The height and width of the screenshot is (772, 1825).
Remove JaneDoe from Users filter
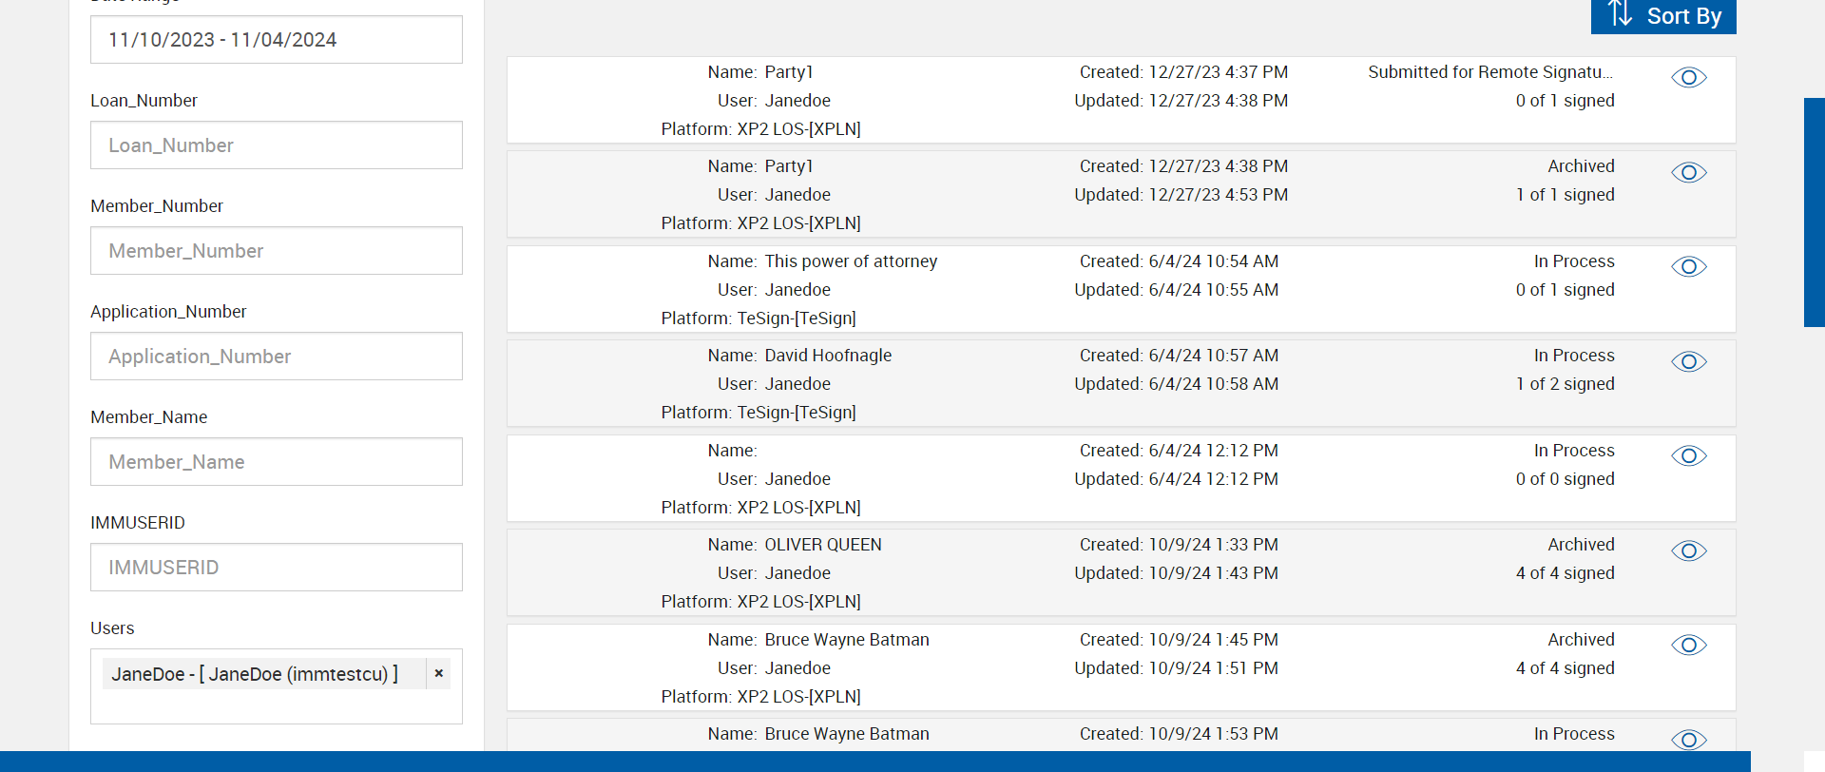[x=438, y=673]
